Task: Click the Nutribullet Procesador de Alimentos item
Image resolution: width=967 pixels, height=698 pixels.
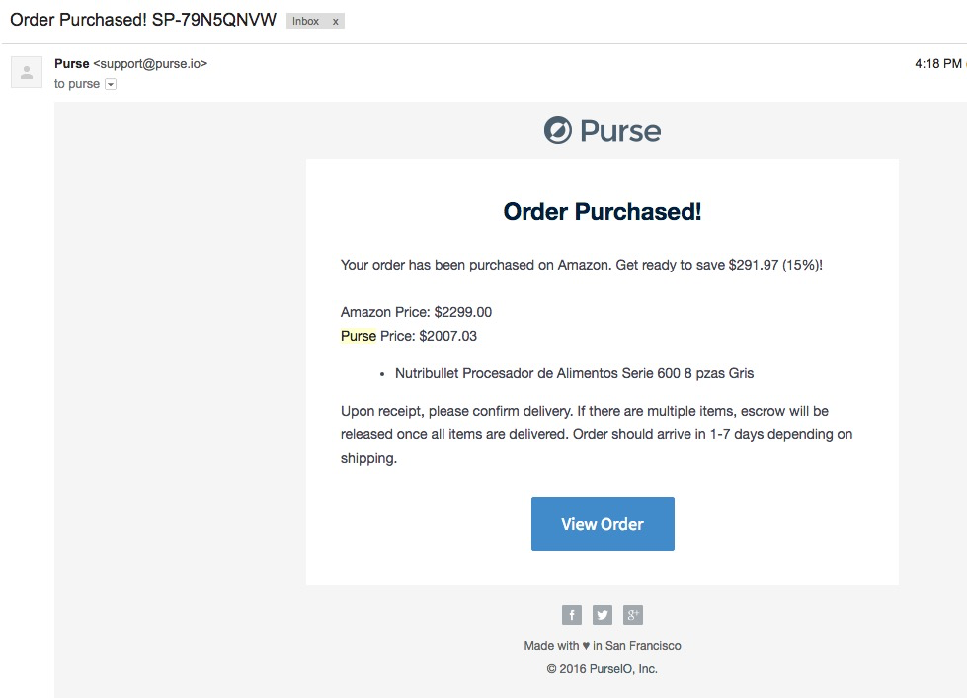Action: [x=574, y=373]
